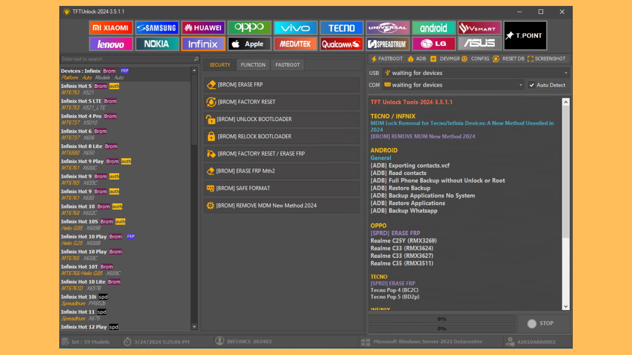Click [BROM] ERASE FRP button
The image size is (632, 355).
(x=282, y=85)
